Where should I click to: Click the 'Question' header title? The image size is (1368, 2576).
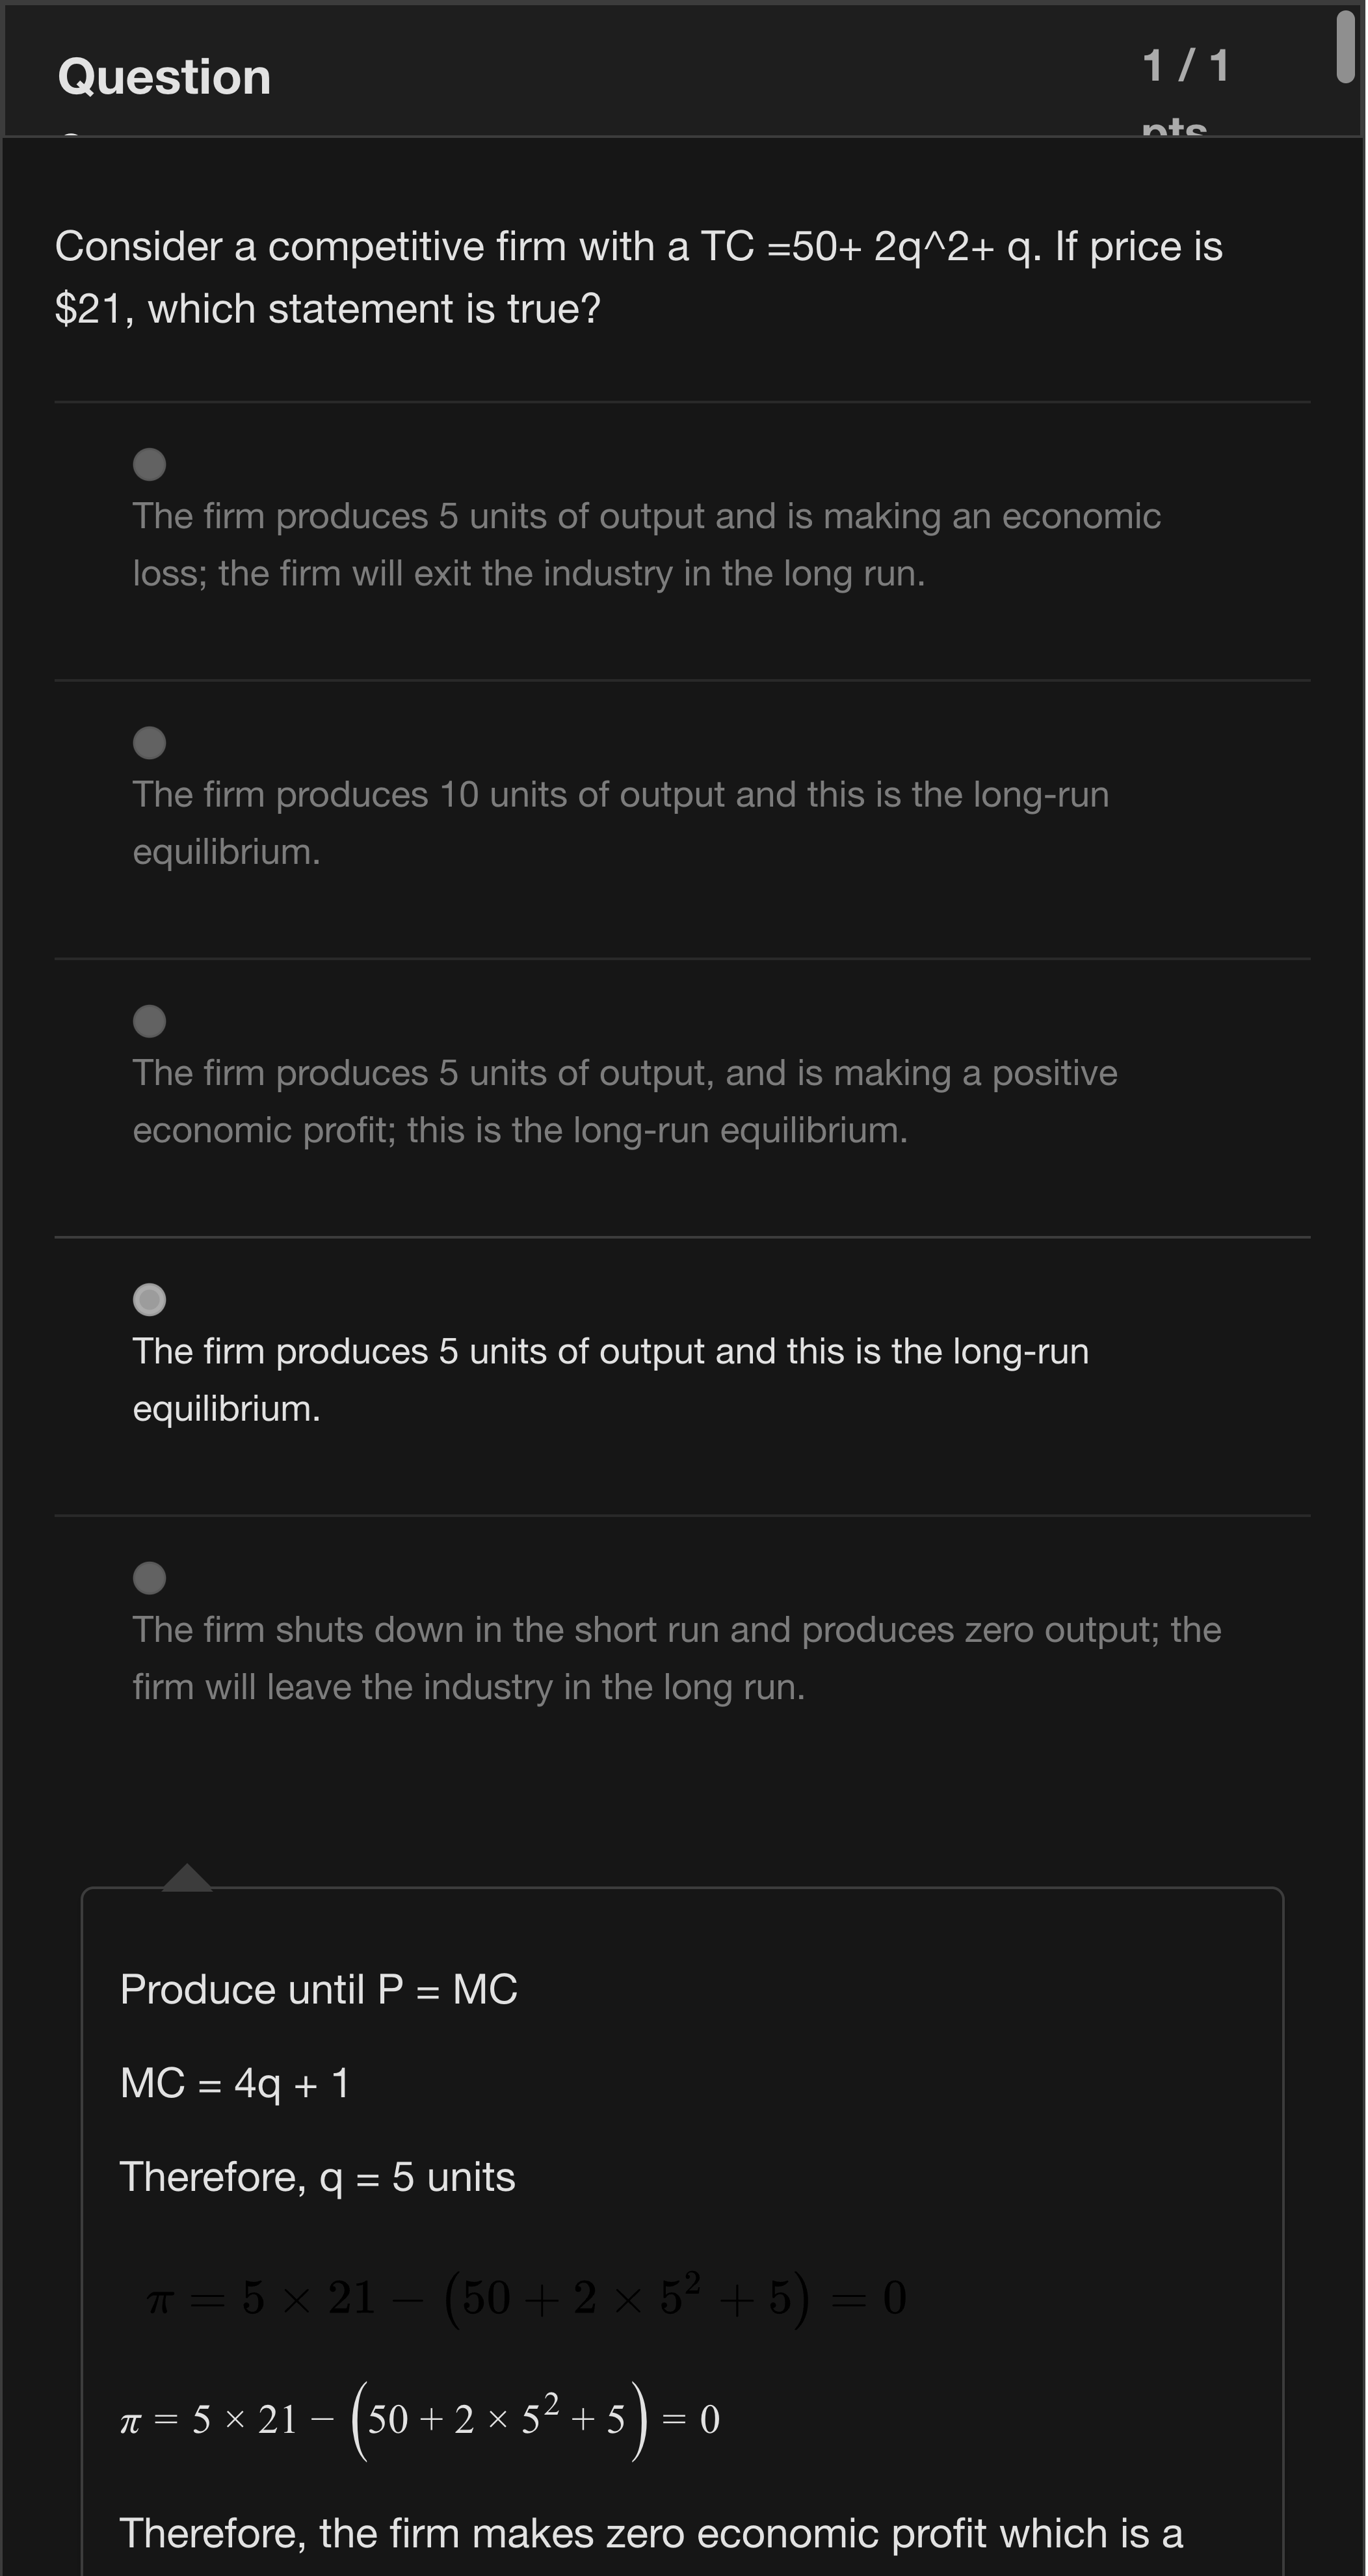click(164, 77)
